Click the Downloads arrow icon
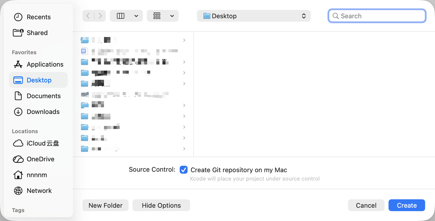435x221 pixels. [x=18, y=112]
